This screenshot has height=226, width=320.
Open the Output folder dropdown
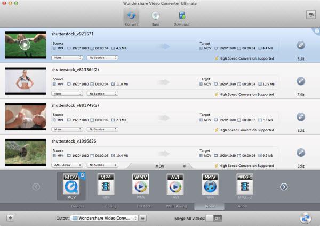(x=104, y=218)
